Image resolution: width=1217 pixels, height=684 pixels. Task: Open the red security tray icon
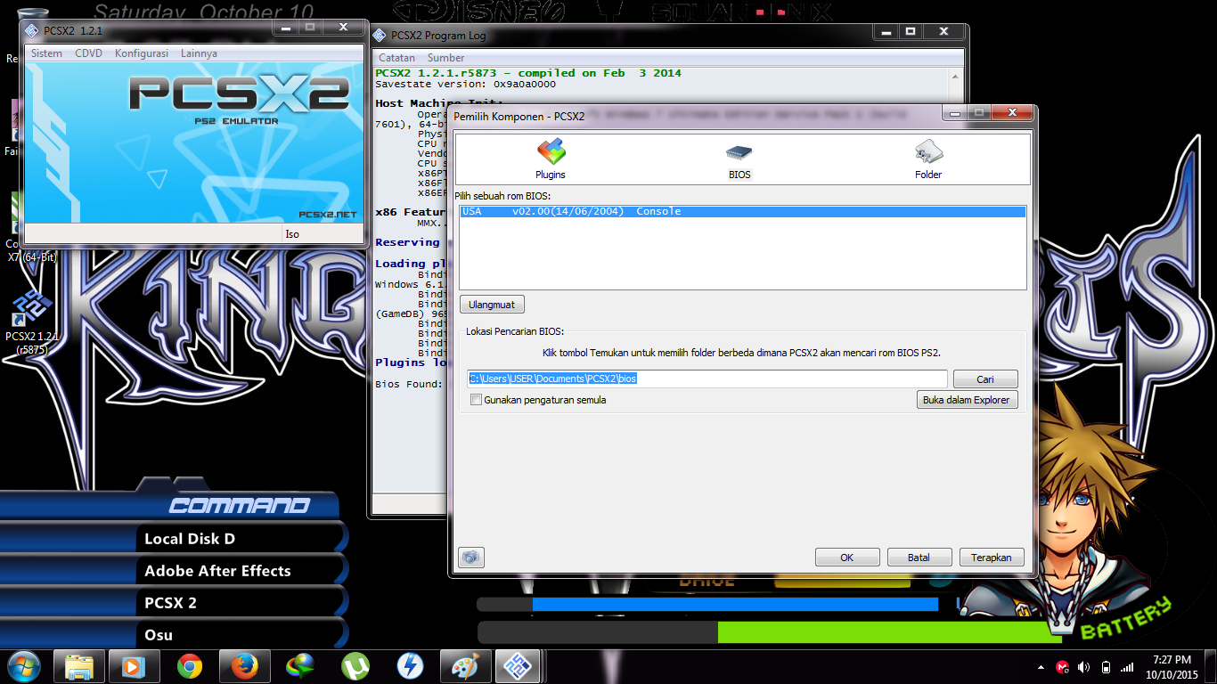(x=1062, y=667)
